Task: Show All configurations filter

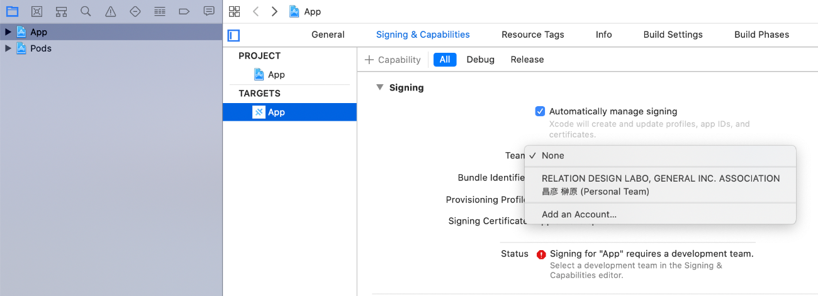Action: click(445, 60)
